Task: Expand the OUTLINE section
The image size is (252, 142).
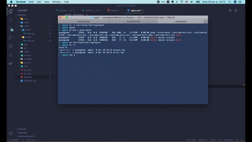Action: pos(22,129)
